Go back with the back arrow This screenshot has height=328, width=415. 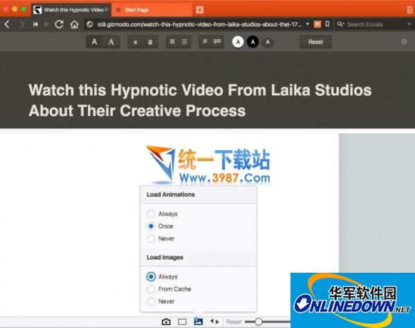point(7,25)
